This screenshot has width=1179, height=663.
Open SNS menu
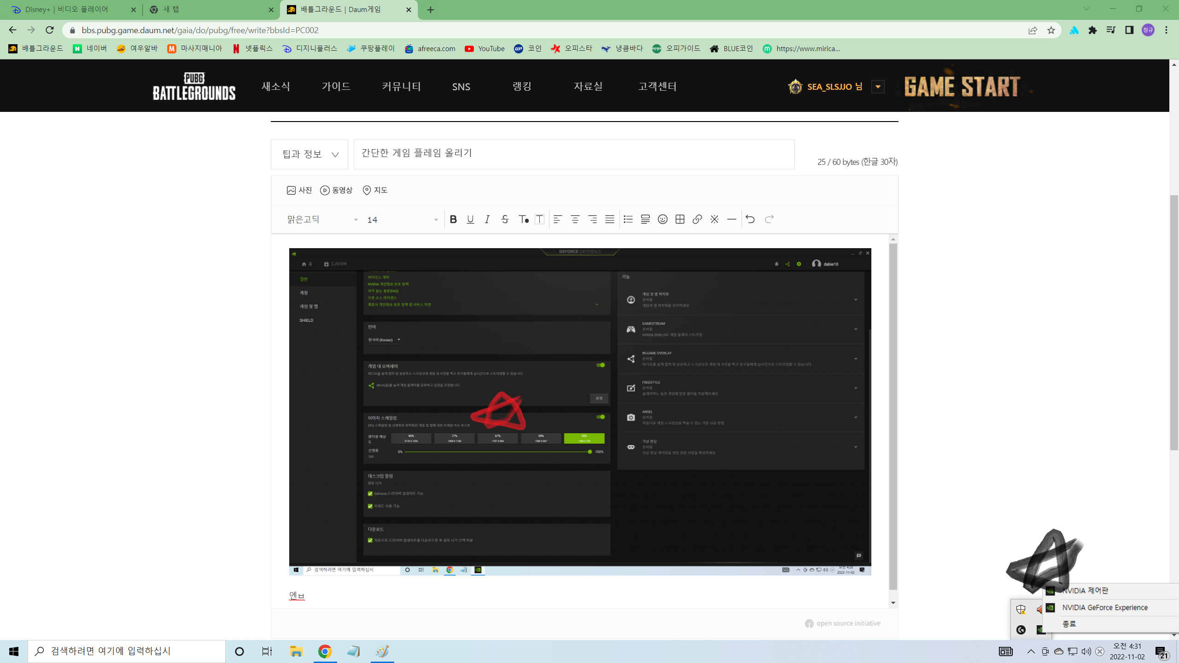click(x=461, y=87)
